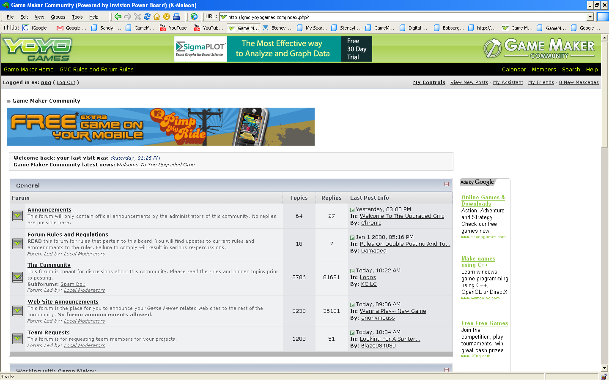
Task: Collapse the Working with Game Maker category
Action: pyautogui.click(x=447, y=370)
